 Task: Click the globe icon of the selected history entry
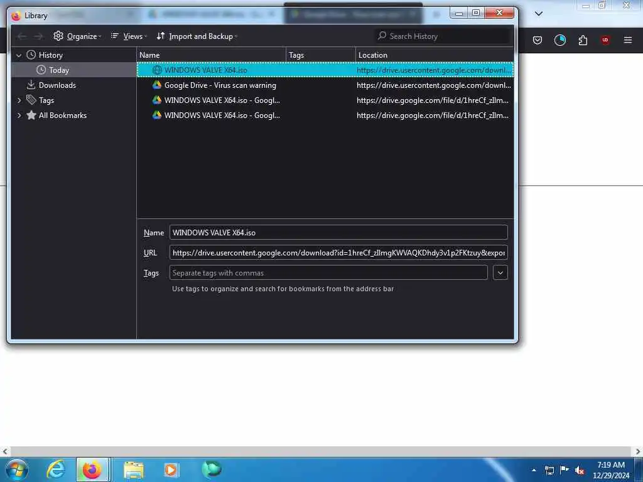click(157, 70)
